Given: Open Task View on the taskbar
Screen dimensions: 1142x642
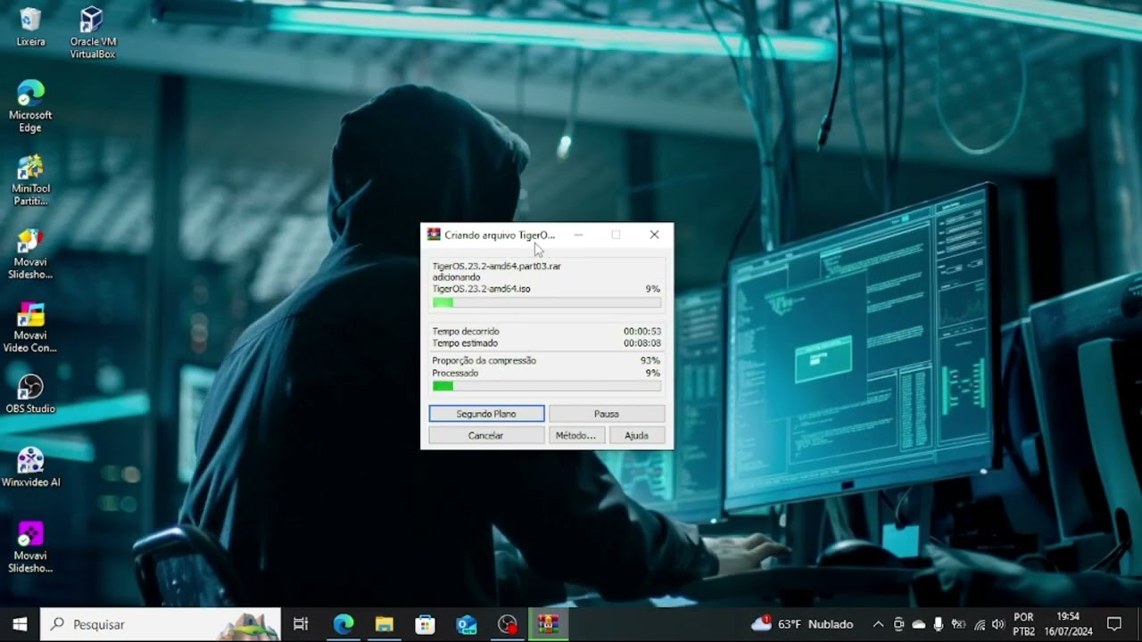Looking at the screenshot, I should [301, 624].
